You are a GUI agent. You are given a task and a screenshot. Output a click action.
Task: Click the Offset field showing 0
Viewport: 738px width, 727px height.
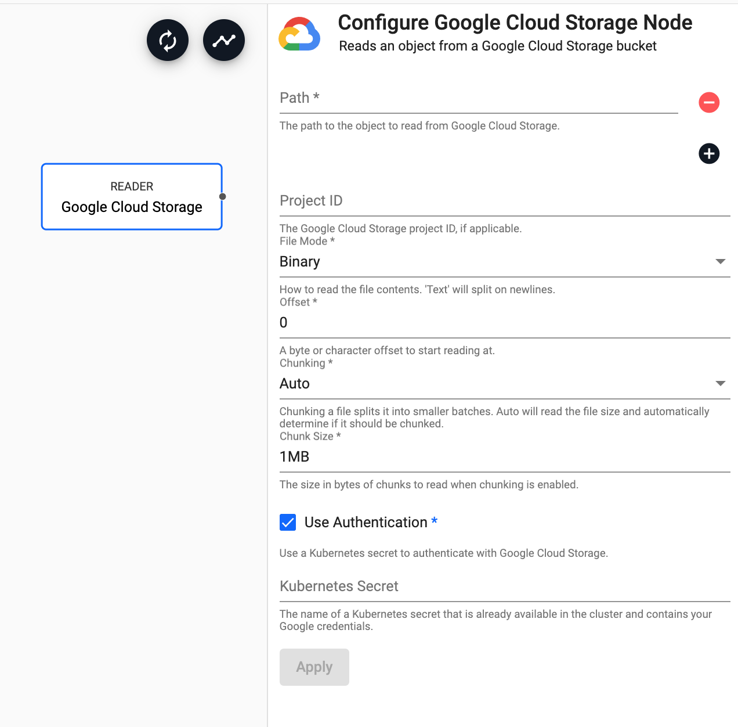tap(505, 323)
